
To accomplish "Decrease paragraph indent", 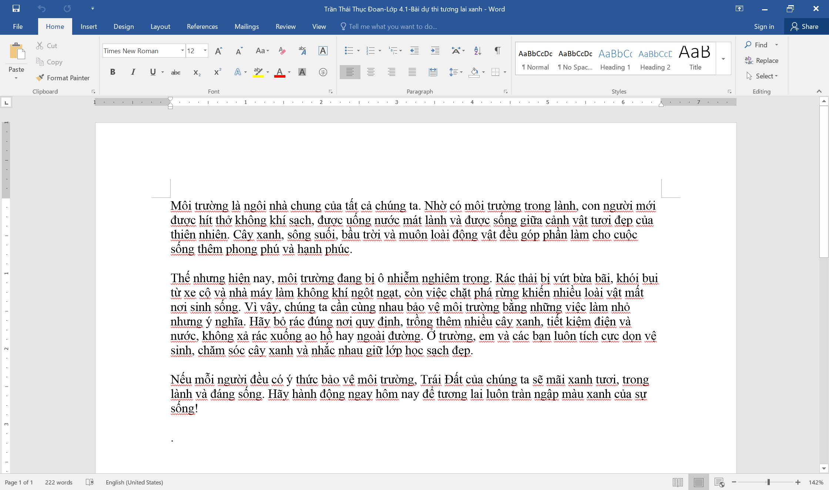I will pyautogui.click(x=414, y=51).
